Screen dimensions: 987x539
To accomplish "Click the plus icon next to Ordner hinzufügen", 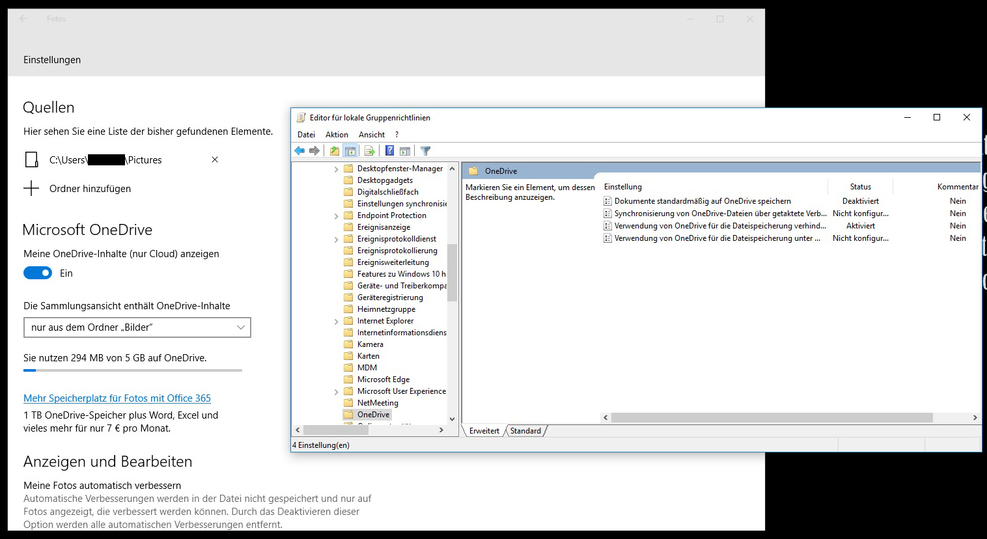I will click(x=31, y=189).
